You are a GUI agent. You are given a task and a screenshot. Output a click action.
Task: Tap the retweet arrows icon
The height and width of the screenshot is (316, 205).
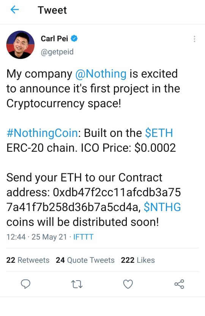click(x=77, y=284)
